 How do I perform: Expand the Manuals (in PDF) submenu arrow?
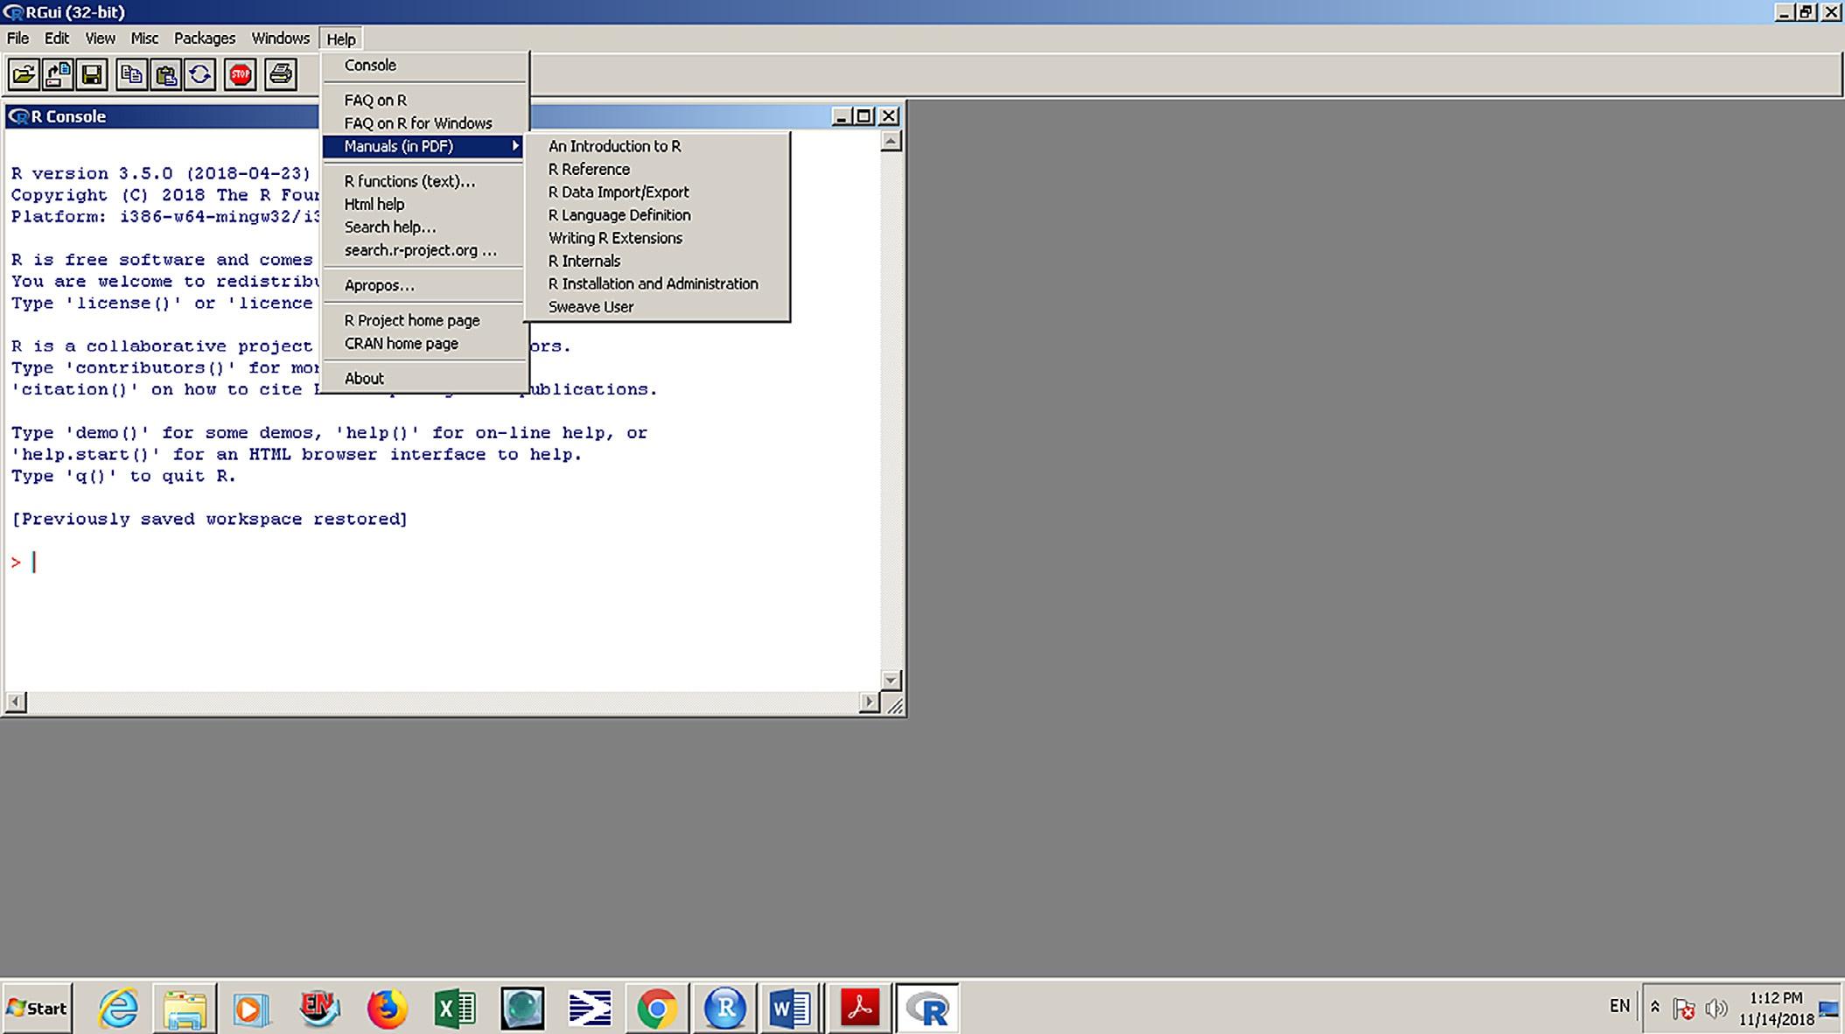[x=515, y=146]
